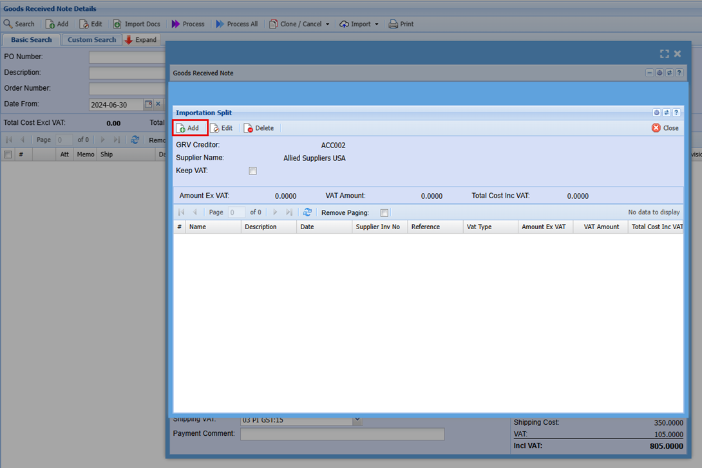The height and width of the screenshot is (468, 702).
Task: Click the Expand button
Action: point(140,40)
